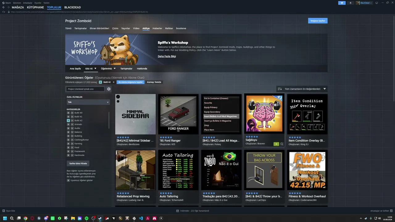Go forward with the Steam forward arrow
Screen dimensions: 395x222
(x=8, y=7)
